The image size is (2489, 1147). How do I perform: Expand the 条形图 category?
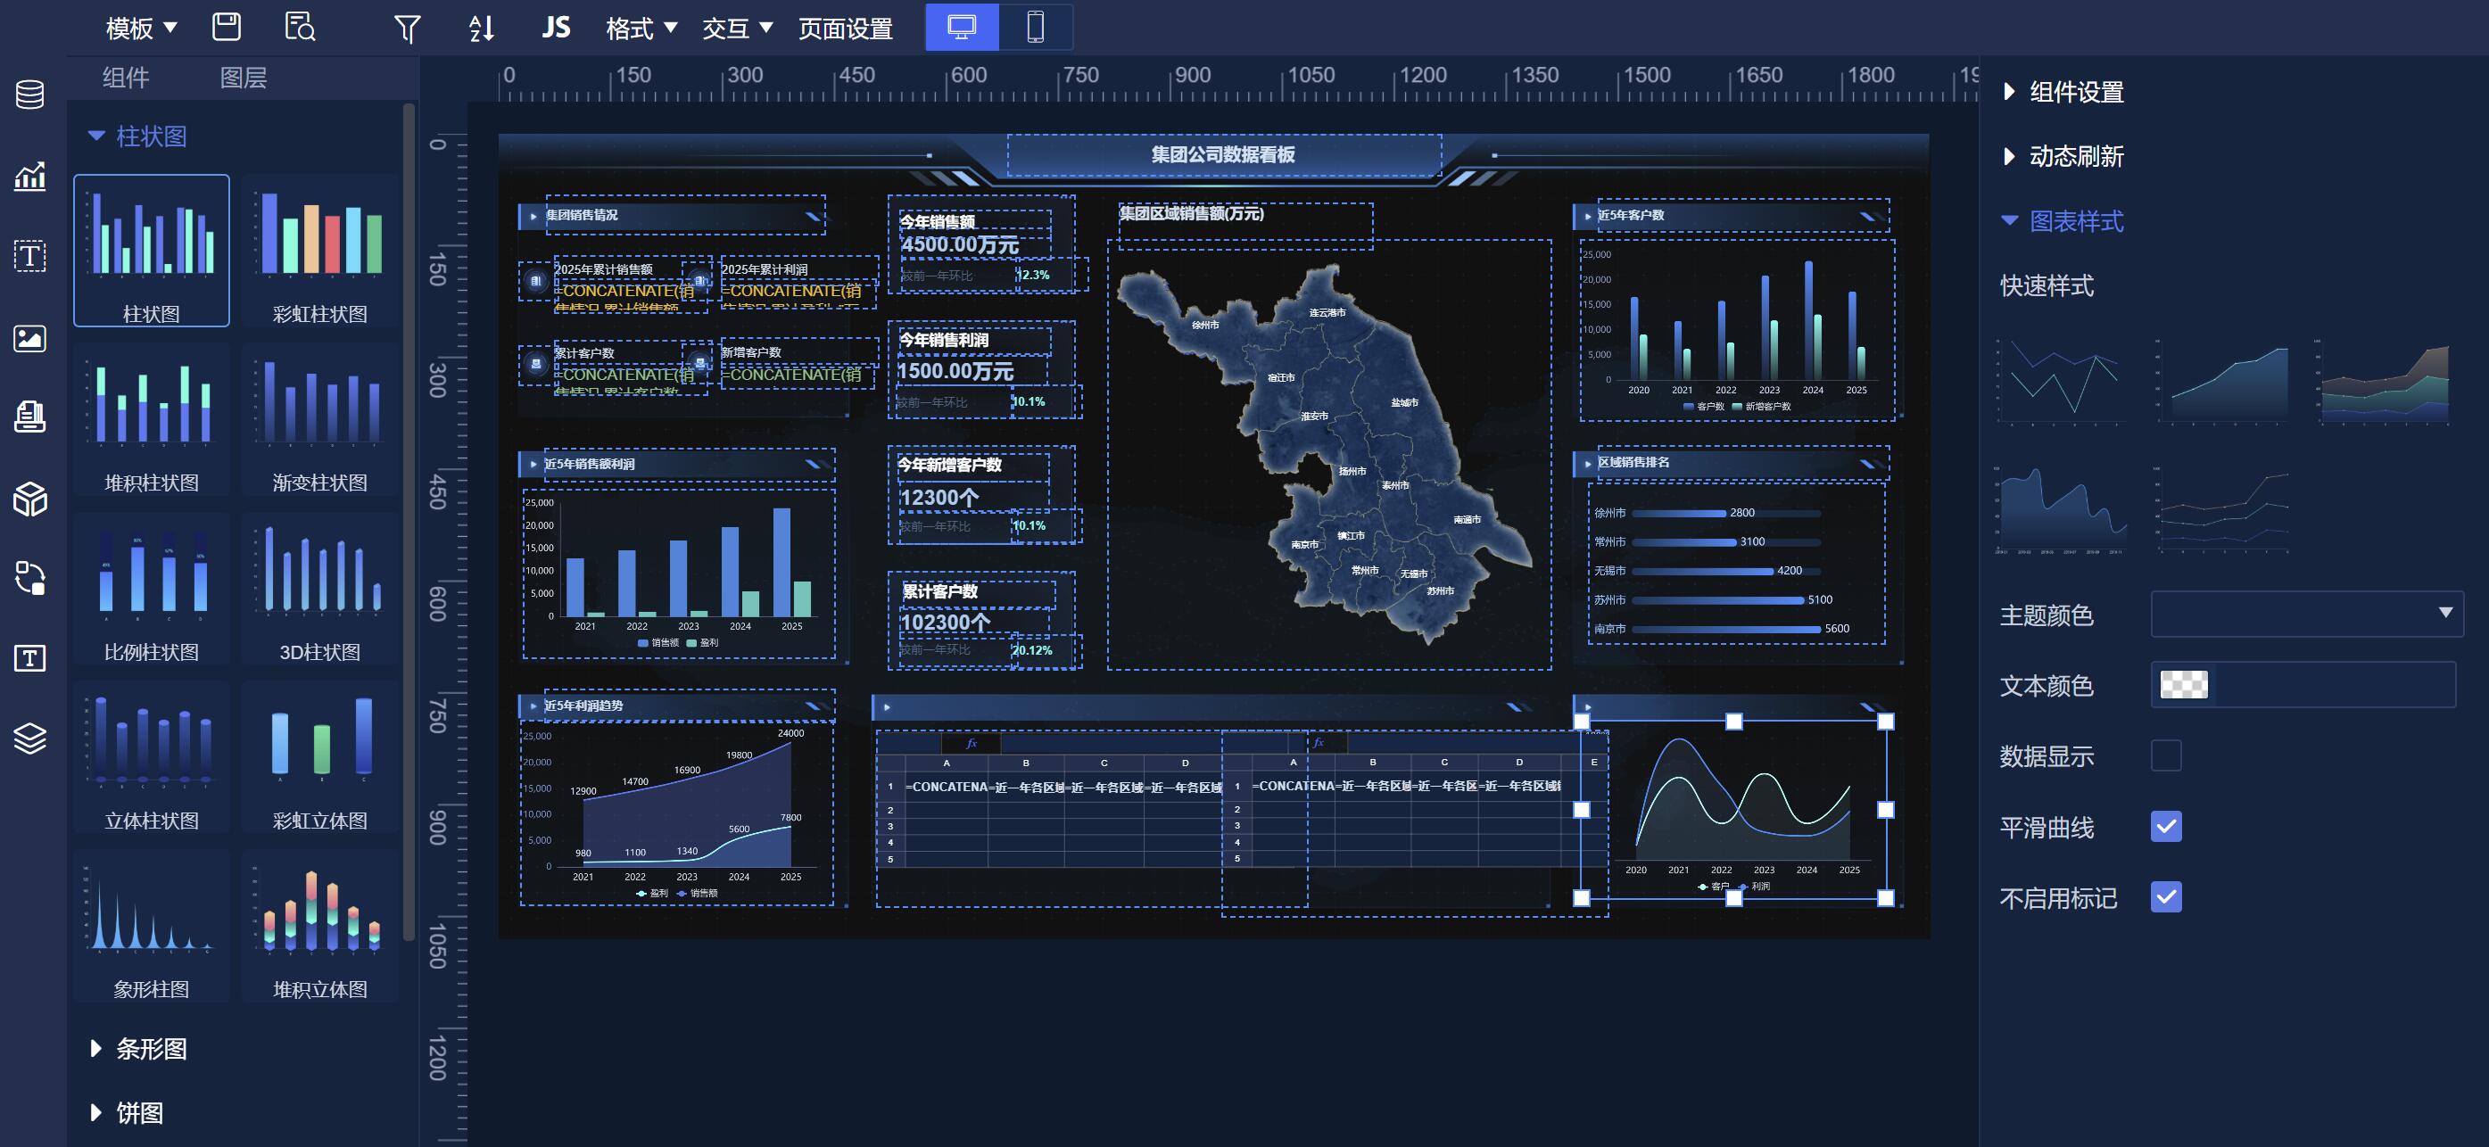point(150,1048)
